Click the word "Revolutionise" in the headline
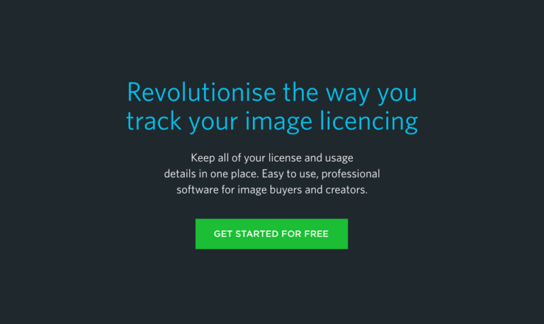 click(201, 92)
